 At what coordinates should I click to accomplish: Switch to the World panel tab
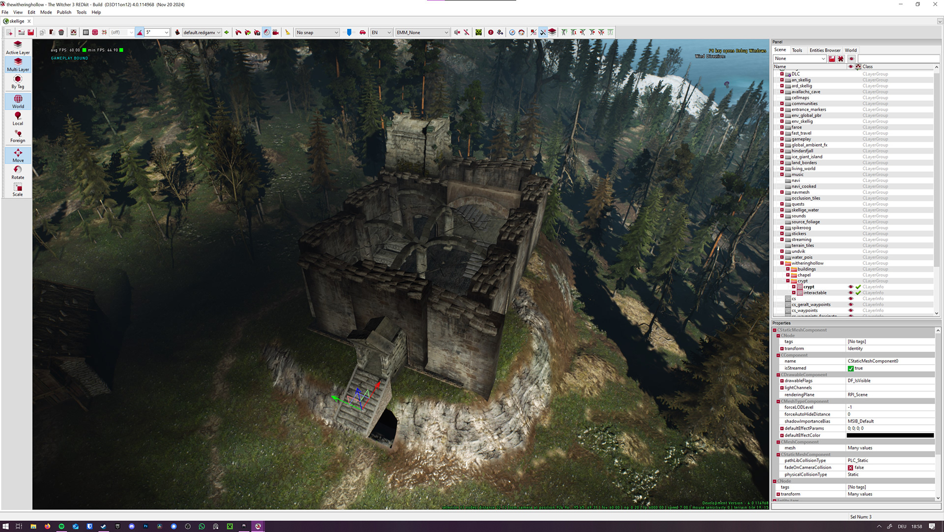pos(851,50)
